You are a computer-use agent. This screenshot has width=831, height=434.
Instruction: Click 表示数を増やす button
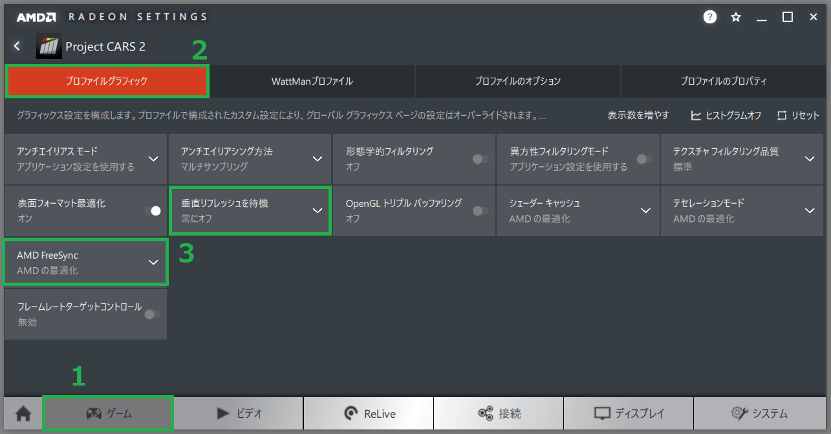pyautogui.click(x=638, y=115)
